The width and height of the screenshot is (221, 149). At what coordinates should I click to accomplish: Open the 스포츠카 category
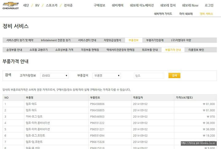52,5
